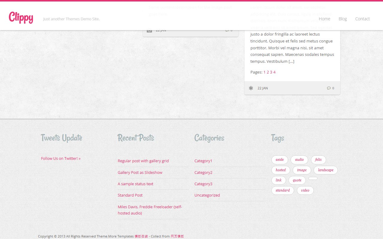383x239 pixels.
Task: Click the tagline Just another Themes Demo Site
Action: tap(71, 19)
